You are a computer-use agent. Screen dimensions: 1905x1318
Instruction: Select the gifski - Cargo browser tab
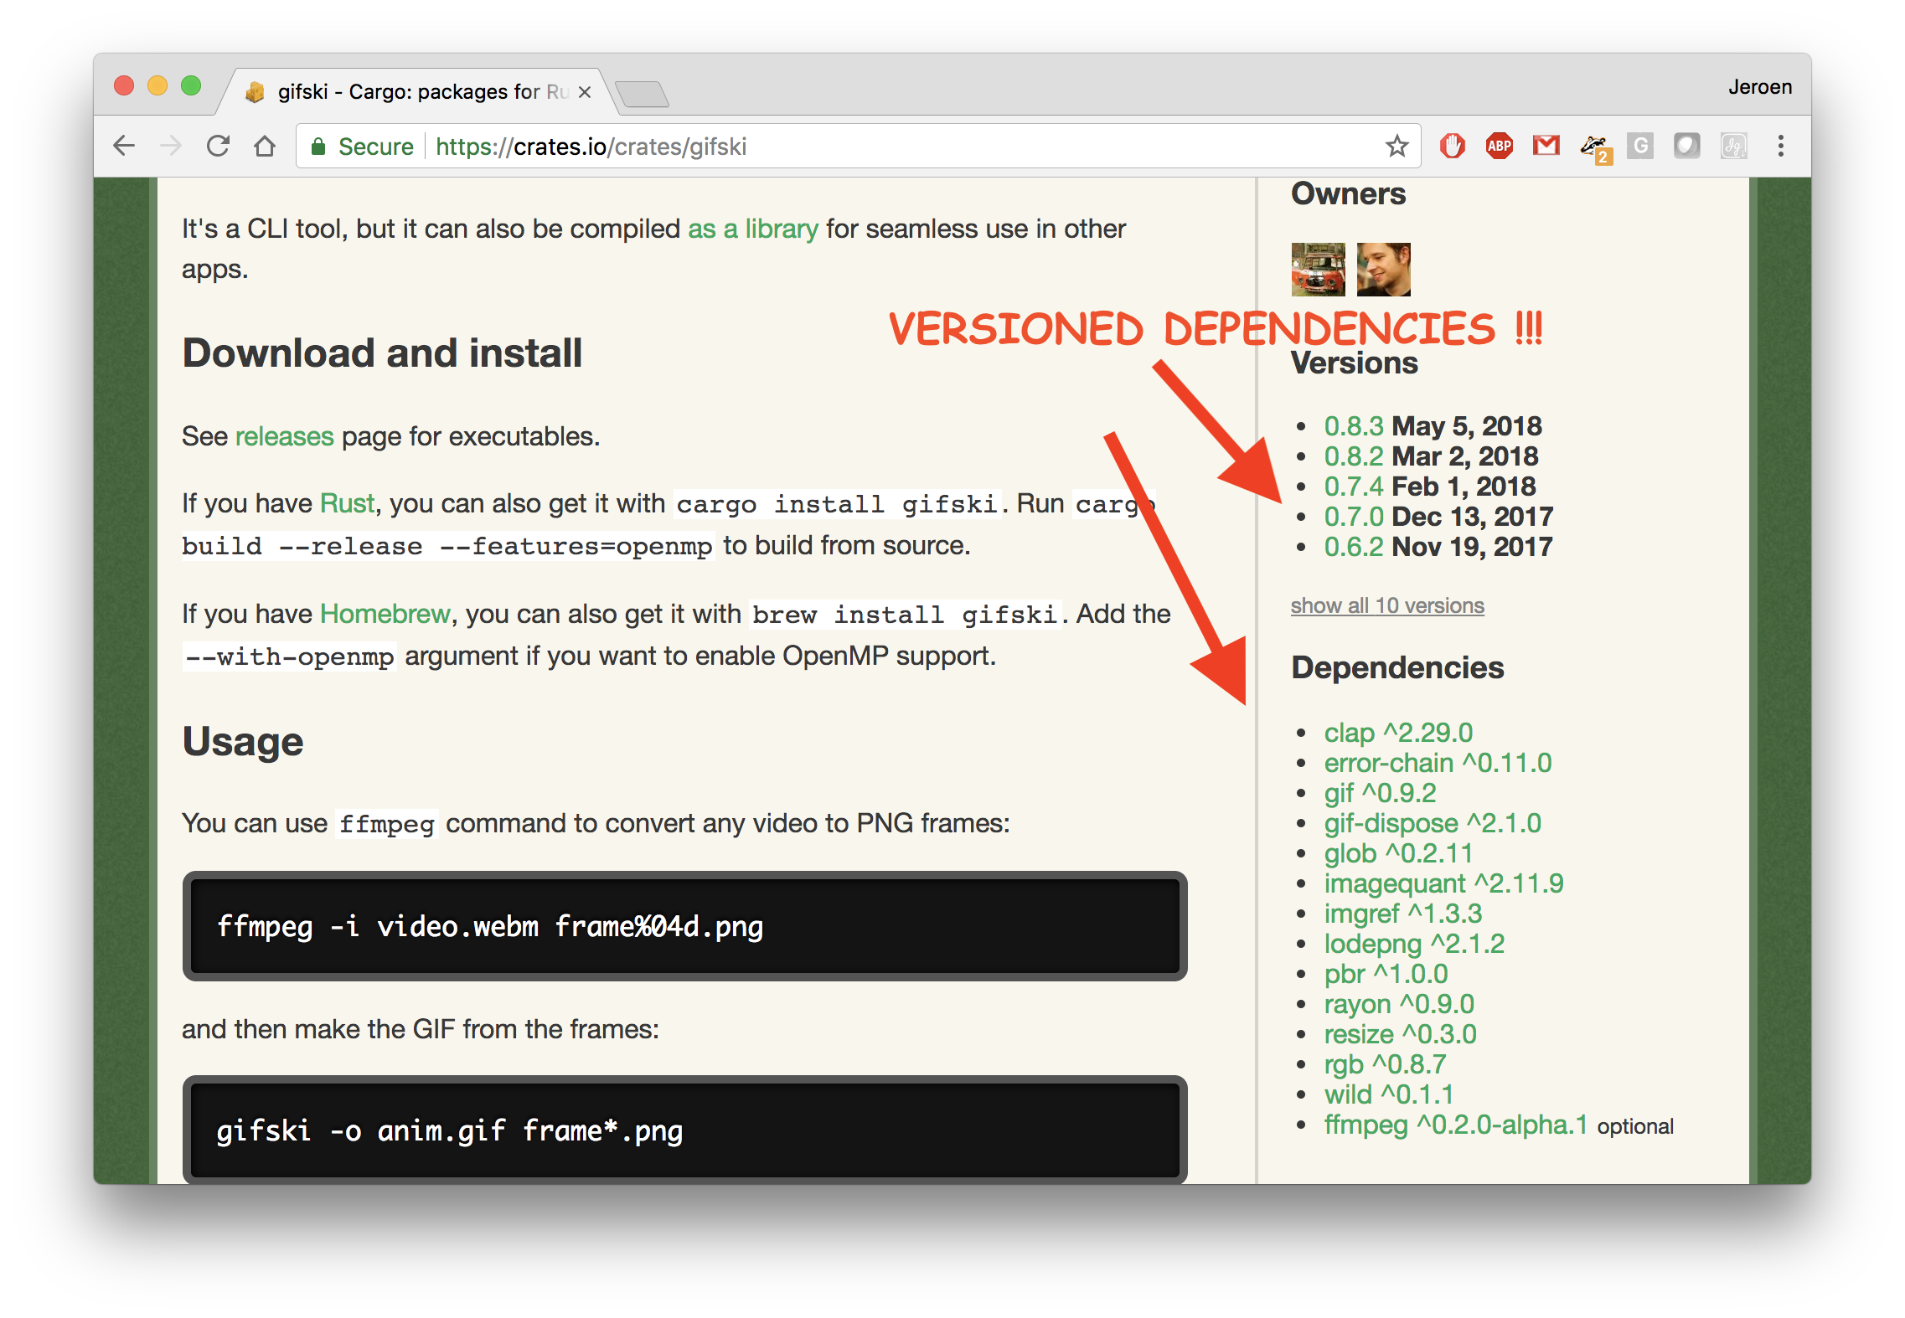(419, 92)
